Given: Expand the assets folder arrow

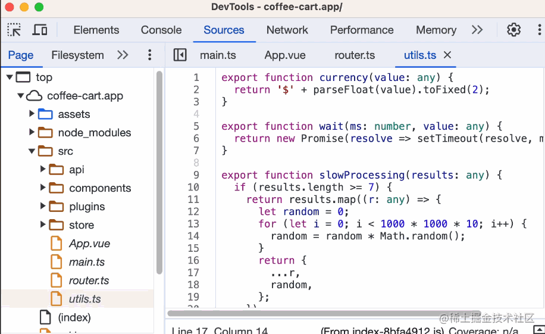Looking at the screenshot, I should click(x=32, y=114).
